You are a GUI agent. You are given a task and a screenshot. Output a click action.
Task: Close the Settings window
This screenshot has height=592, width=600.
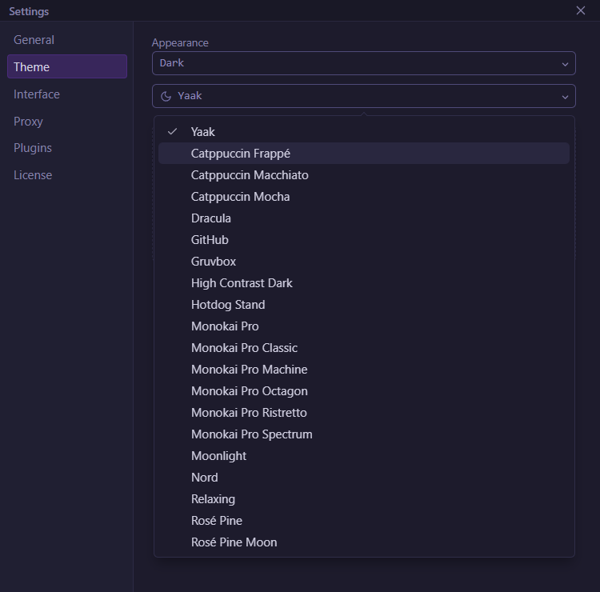click(x=581, y=10)
